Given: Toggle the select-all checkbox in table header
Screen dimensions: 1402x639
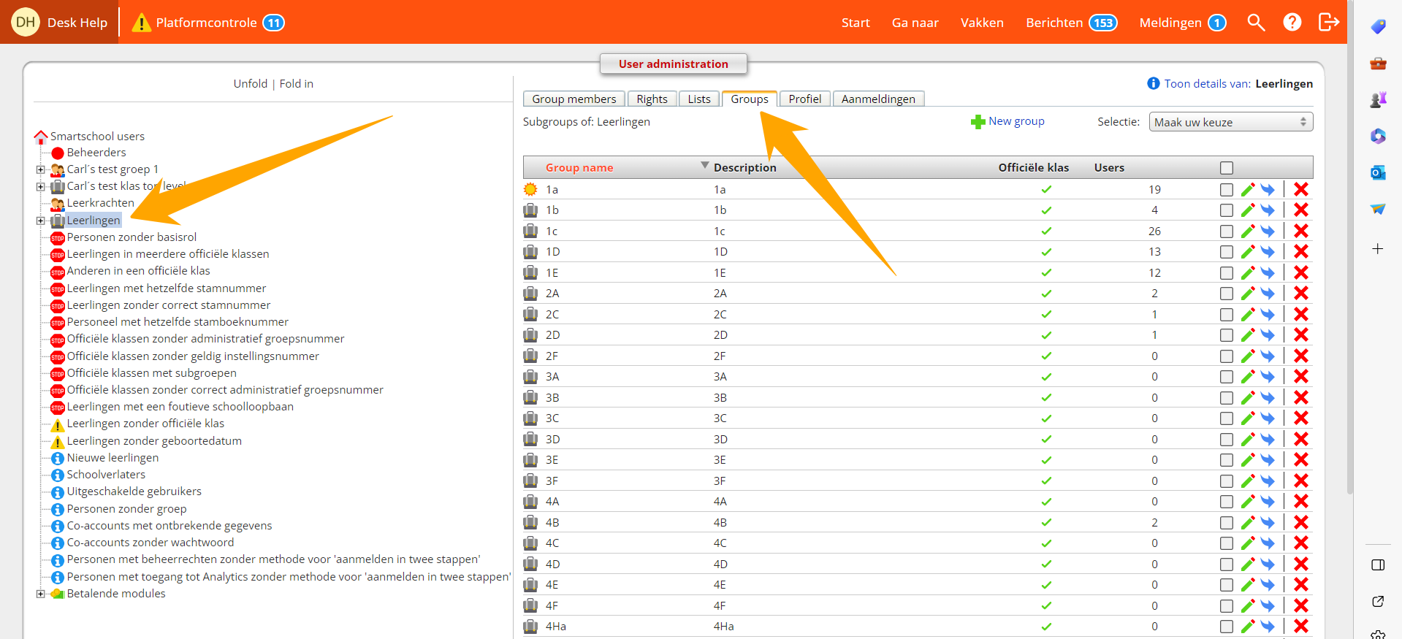Looking at the screenshot, I should pos(1226,168).
